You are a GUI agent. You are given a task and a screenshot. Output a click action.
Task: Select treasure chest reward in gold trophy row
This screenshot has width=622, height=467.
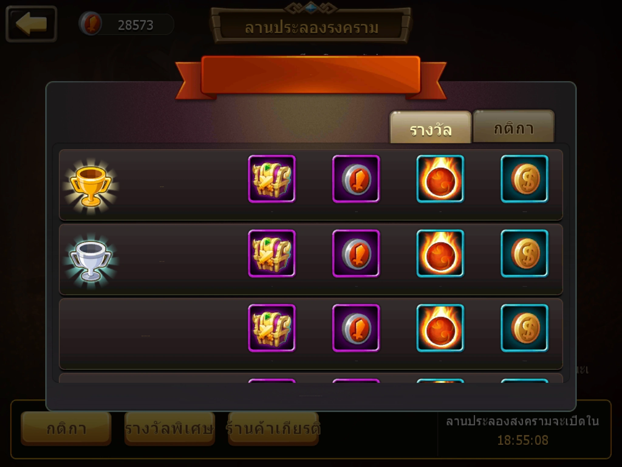(272, 179)
